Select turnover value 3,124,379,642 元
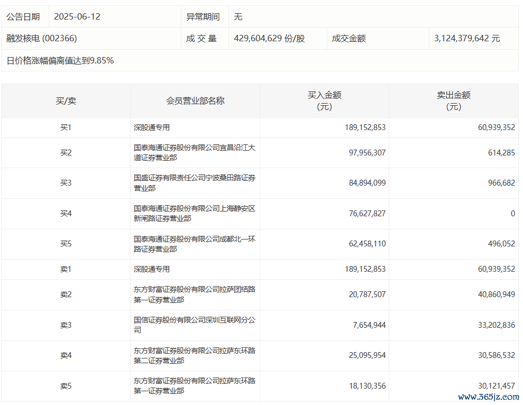 point(467,39)
